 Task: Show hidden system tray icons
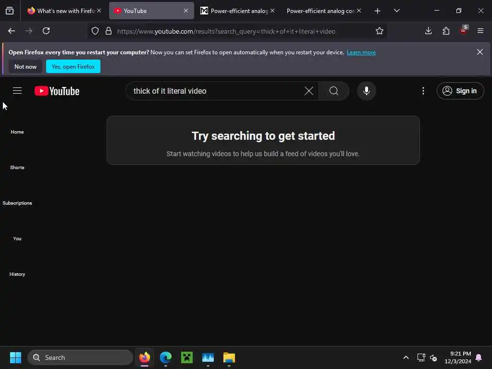[x=406, y=357]
